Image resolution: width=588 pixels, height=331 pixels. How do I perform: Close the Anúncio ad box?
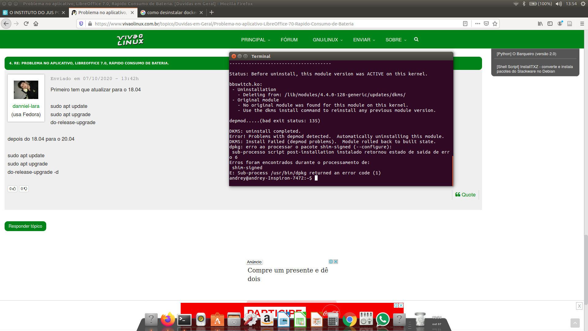[336, 261]
